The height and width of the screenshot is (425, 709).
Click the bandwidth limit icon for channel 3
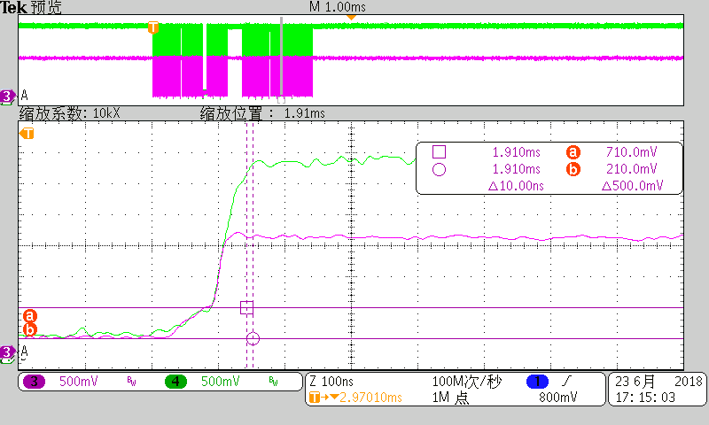tap(131, 382)
